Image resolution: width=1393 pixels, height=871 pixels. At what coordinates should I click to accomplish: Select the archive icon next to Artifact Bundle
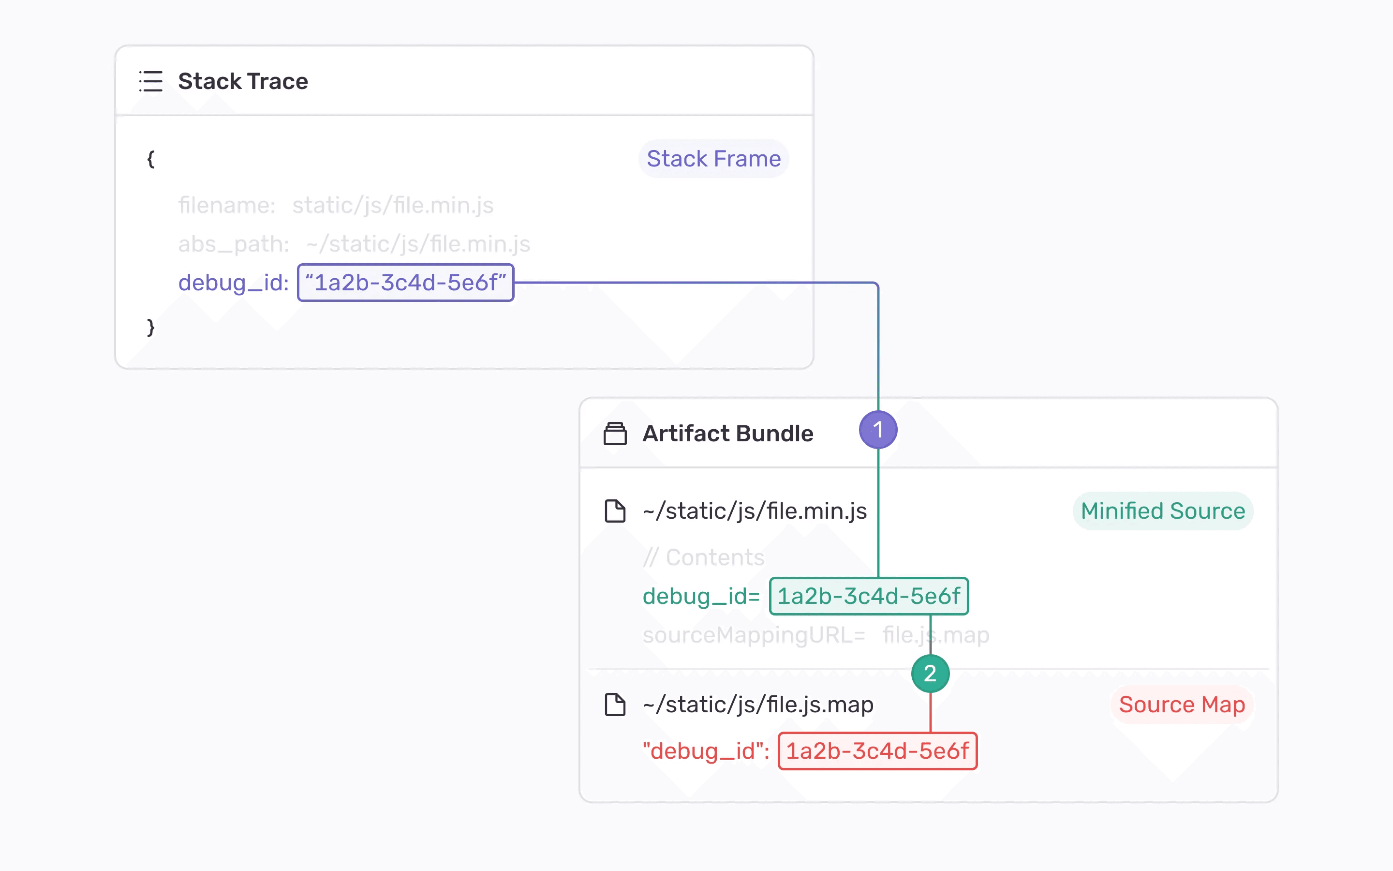click(x=615, y=433)
